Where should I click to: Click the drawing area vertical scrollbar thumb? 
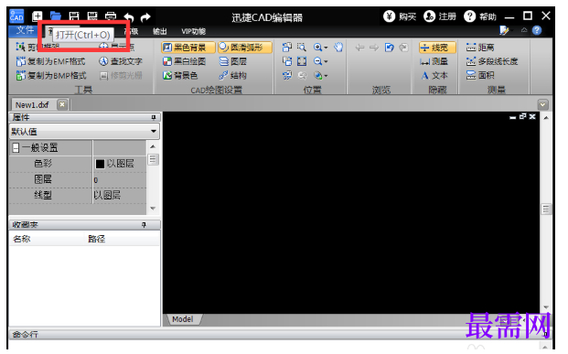(546, 209)
